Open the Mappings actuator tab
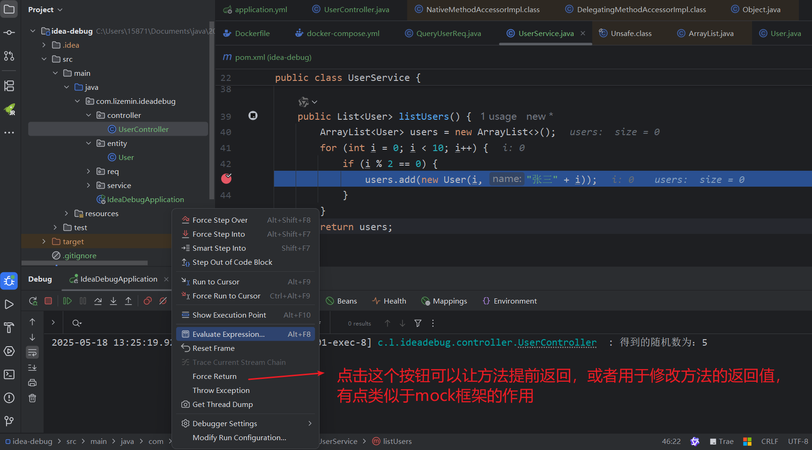This screenshot has height=450, width=812. [449, 301]
